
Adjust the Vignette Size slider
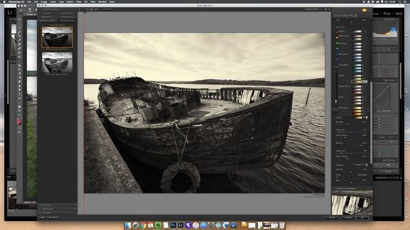click(x=350, y=182)
